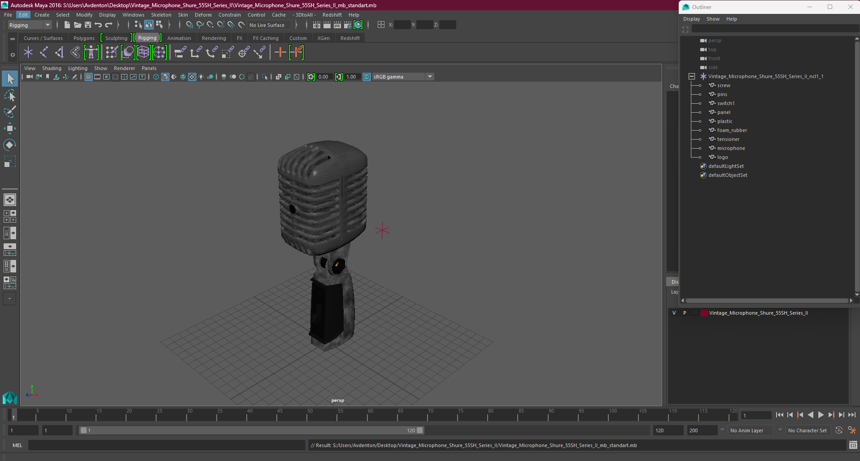The height and width of the screenshot is (461, 860).
Task: Click the Script Editor icon at bottom right
Action: (x=853, y=445)
